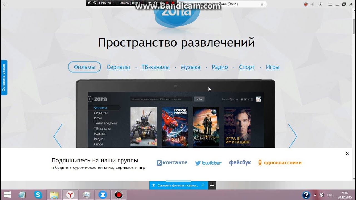356x200 pixels.
Task: Open the Twitter group link
Action: (x=208, y=163)
